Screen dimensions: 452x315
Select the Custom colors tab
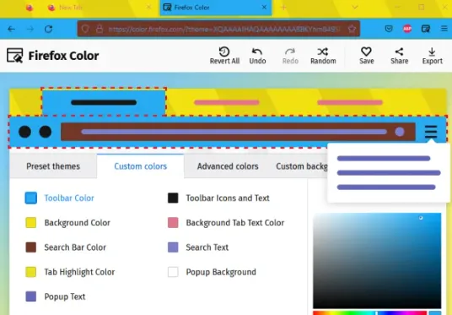coord(140,166)
